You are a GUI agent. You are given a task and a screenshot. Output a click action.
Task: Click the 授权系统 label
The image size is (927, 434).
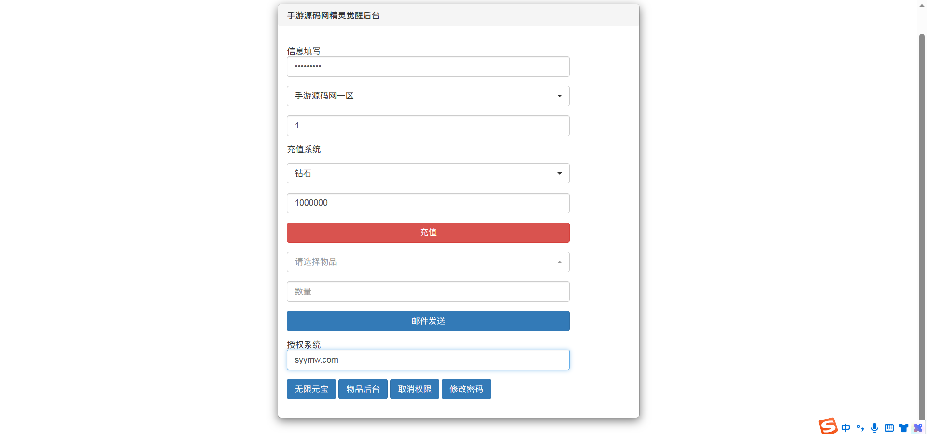click(x=304, y=345)
